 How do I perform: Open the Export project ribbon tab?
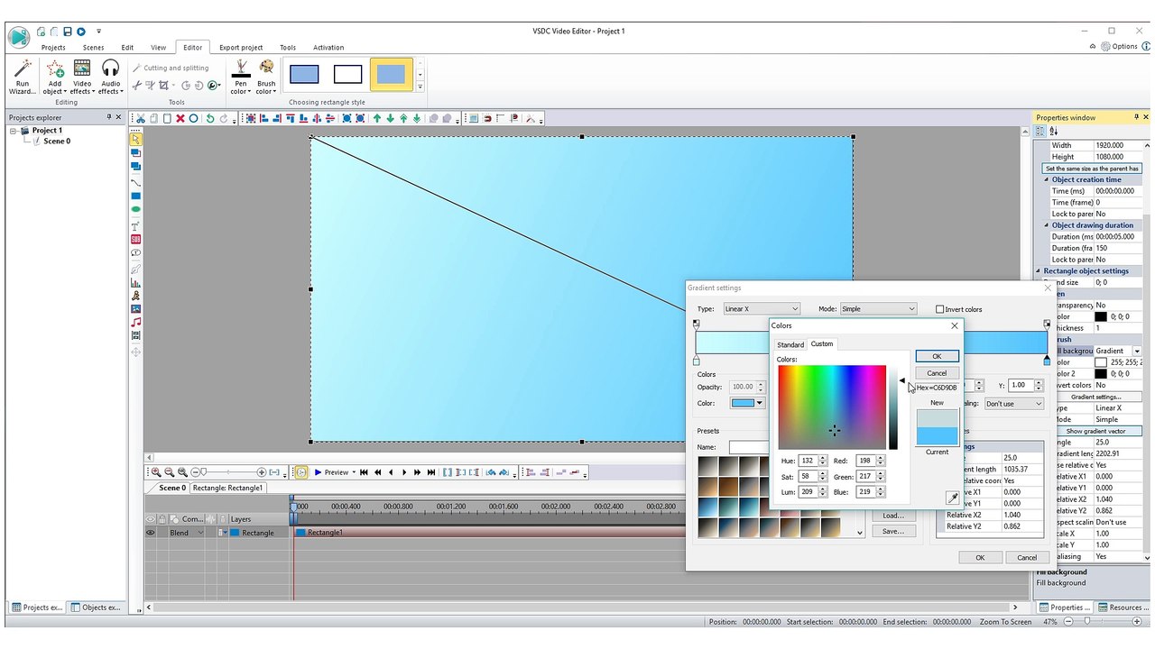tap(241, 48)
